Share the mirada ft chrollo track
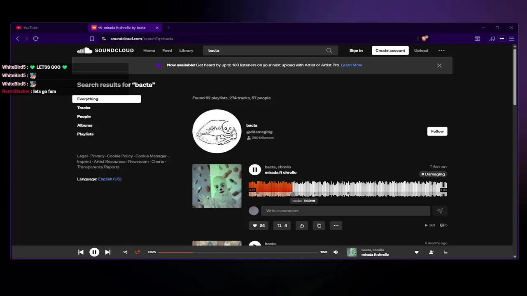The height and width of the screenshot is (296, 527). [302, 225]
